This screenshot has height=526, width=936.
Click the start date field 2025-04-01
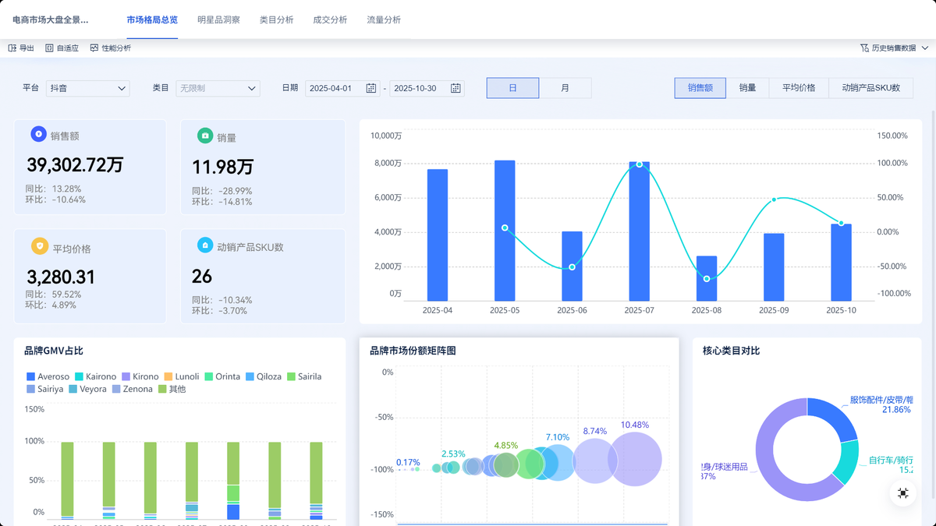click(x=342, y=88)
